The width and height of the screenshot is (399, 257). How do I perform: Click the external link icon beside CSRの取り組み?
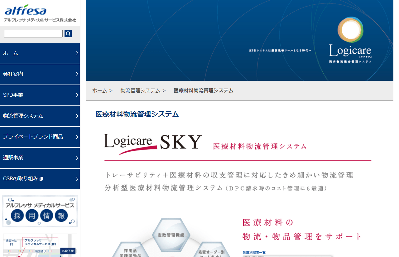click(41, 179)
